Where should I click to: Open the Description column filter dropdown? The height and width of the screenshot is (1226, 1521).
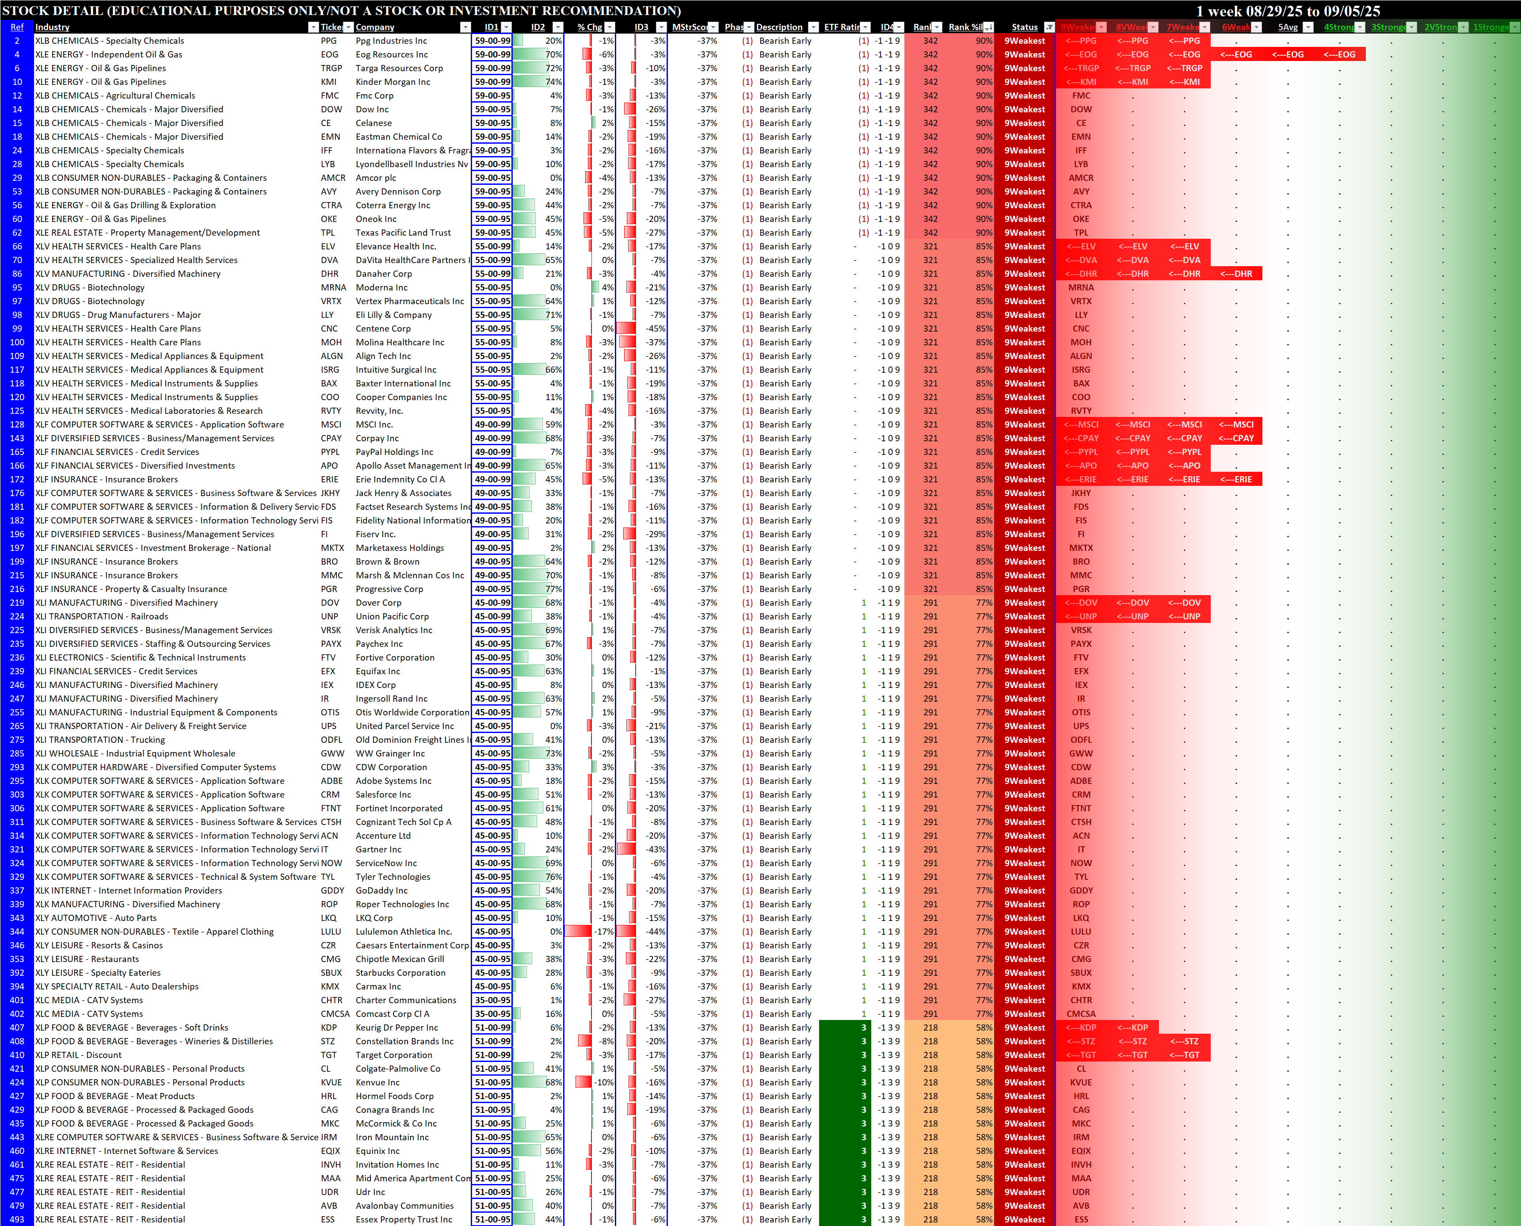pos(813,27)
